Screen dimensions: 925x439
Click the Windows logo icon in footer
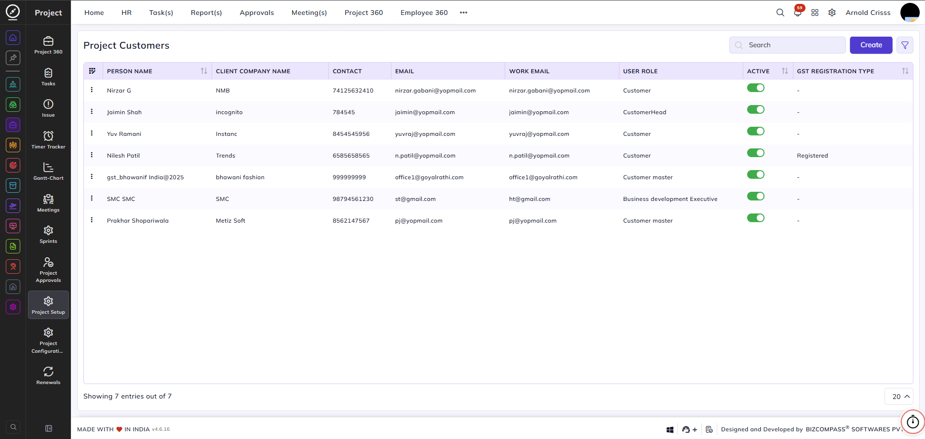point(670,429)
